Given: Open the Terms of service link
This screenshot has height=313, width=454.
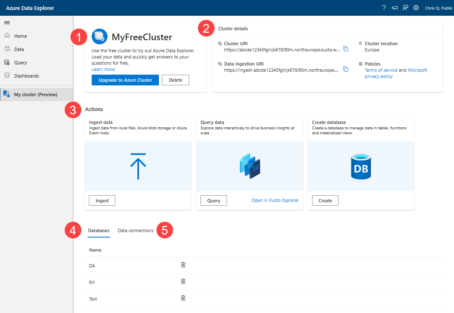Looking at the screenshot, I should pyautogui.click(x=381, y=70).
